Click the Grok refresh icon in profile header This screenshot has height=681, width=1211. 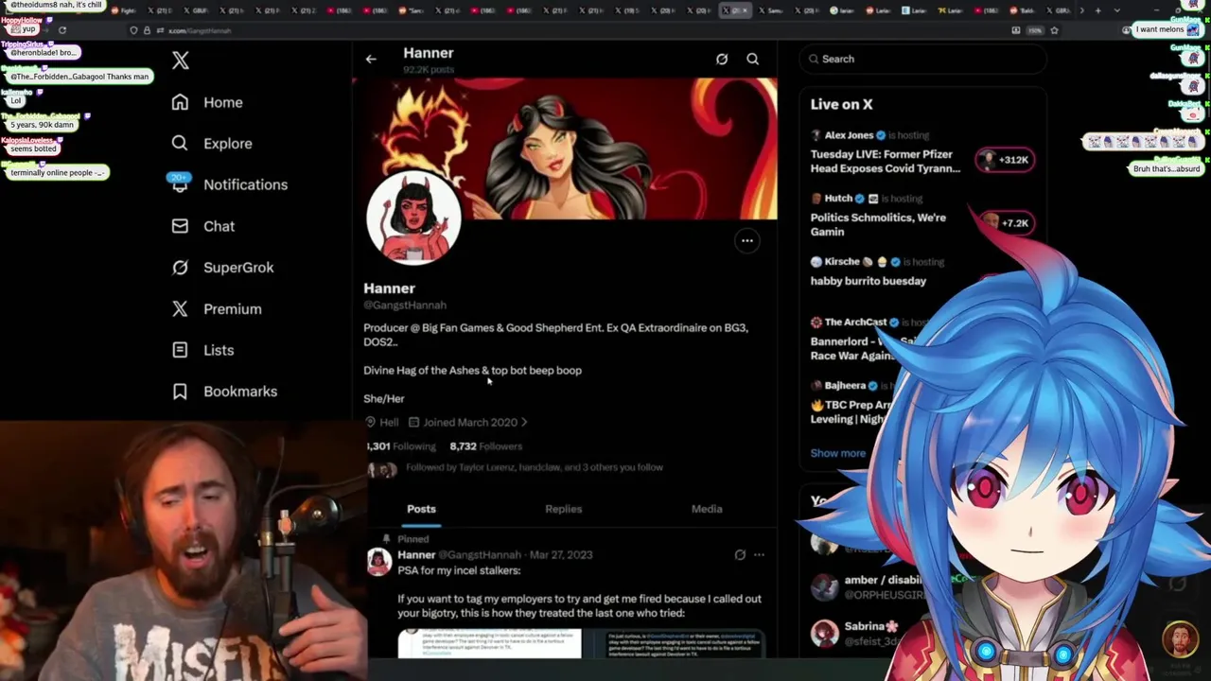tap(722, 59)
